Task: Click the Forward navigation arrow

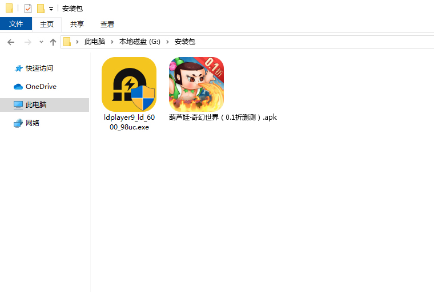Action: pos(27,42)
